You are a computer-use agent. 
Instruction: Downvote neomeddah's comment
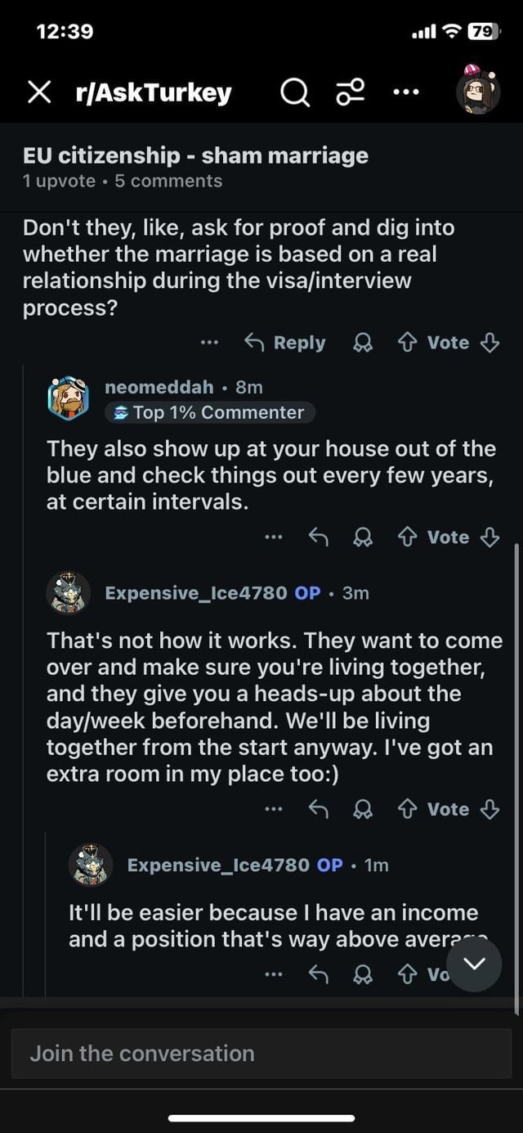coord(489,537)
